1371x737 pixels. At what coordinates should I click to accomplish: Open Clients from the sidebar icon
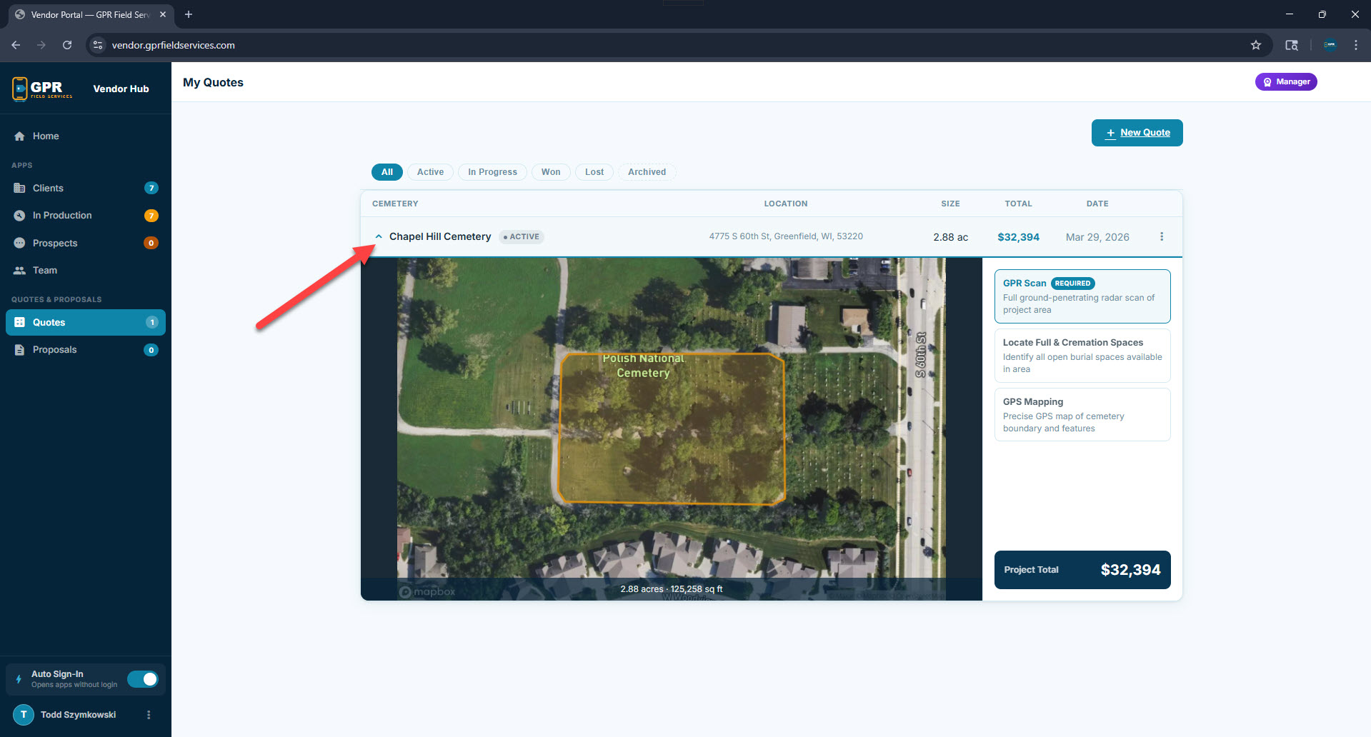click(19, 189)
